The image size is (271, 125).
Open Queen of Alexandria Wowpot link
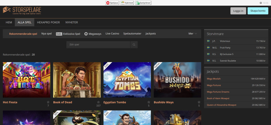tap(222, 105)
